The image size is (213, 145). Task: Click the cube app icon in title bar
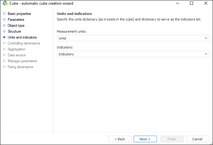[x=5, y=3]
